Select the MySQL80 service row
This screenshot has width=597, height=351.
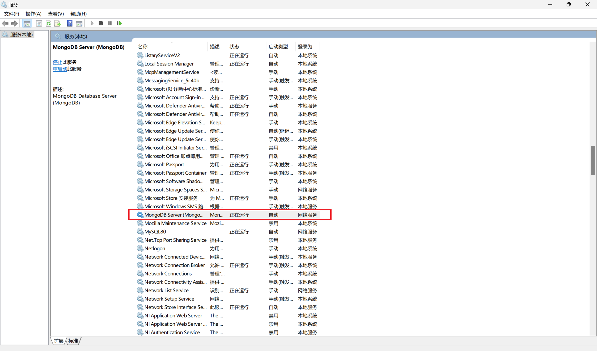155,232
